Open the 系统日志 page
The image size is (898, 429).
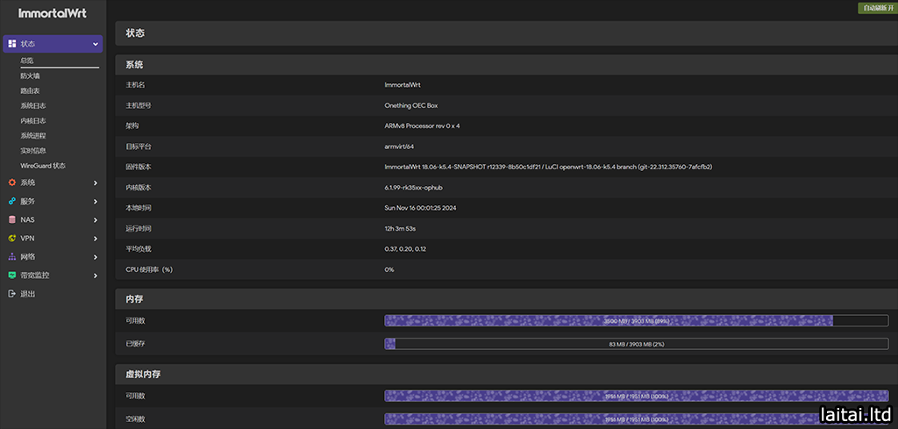[x=33, y=105]
